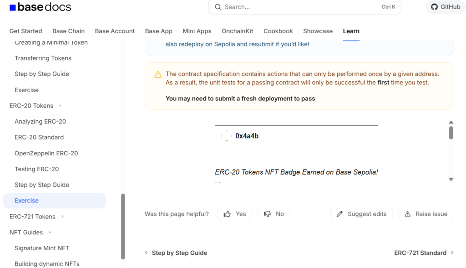Switch to the OnchainKit tab
Viewport: 466px width, 268px height.
[x=237, y=31]
